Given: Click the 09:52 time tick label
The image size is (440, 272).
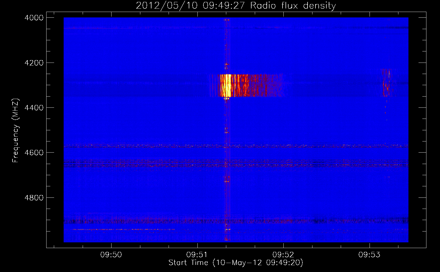Looking at the screenshot, I should [283, 255].
